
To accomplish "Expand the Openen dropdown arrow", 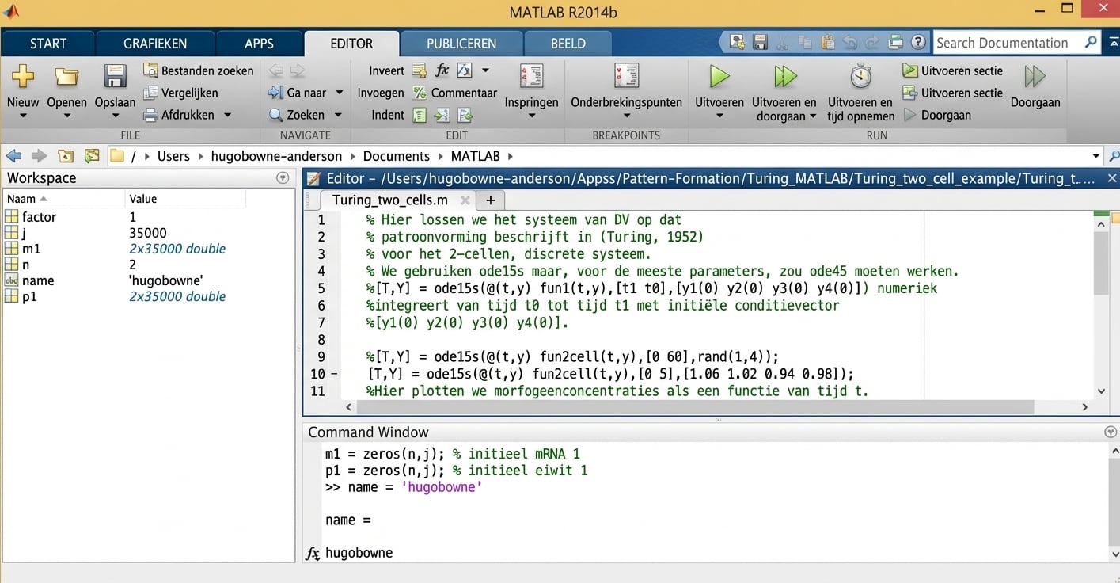I will [x=66, y=116].
